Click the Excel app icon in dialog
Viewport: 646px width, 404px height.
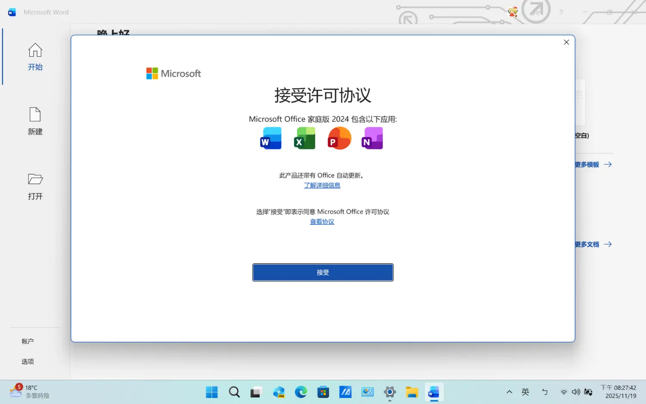[304, 138]
